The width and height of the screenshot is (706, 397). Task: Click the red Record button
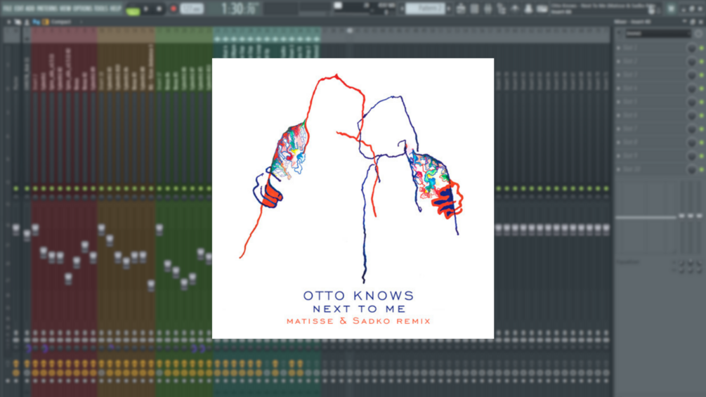point(173,9)
